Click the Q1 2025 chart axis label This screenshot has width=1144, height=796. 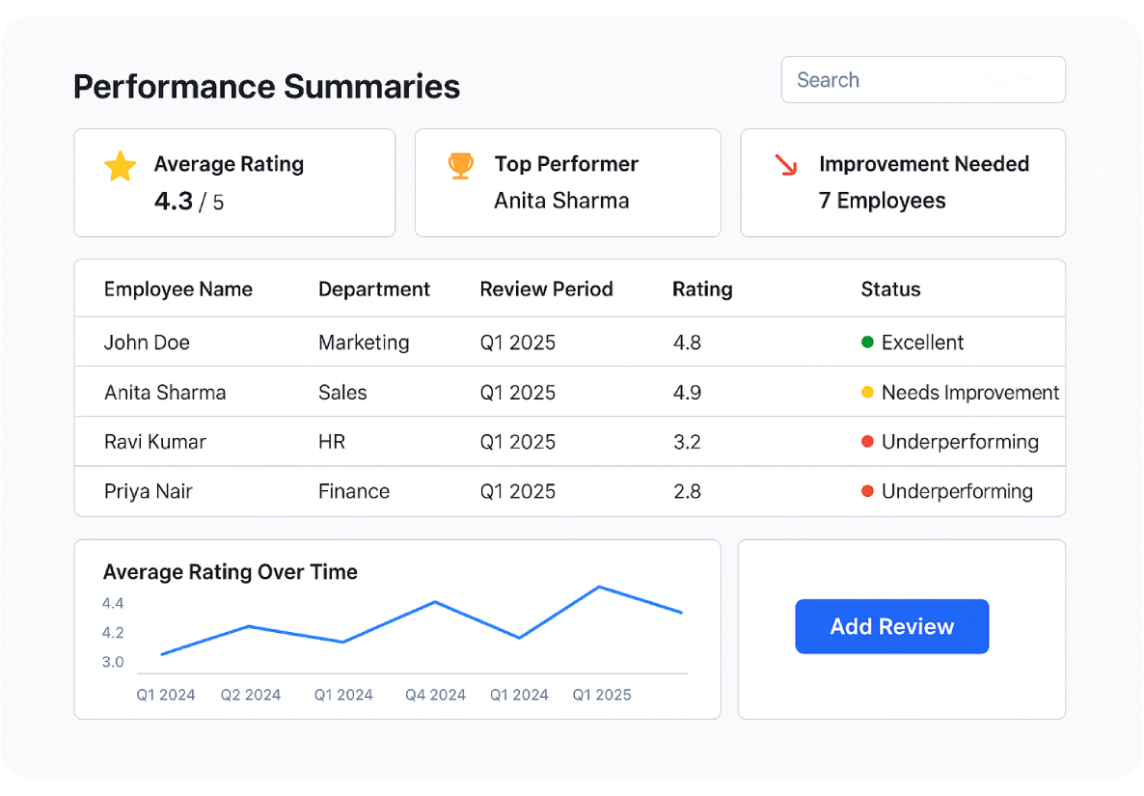pyautogui.click(x=601, y=696)
